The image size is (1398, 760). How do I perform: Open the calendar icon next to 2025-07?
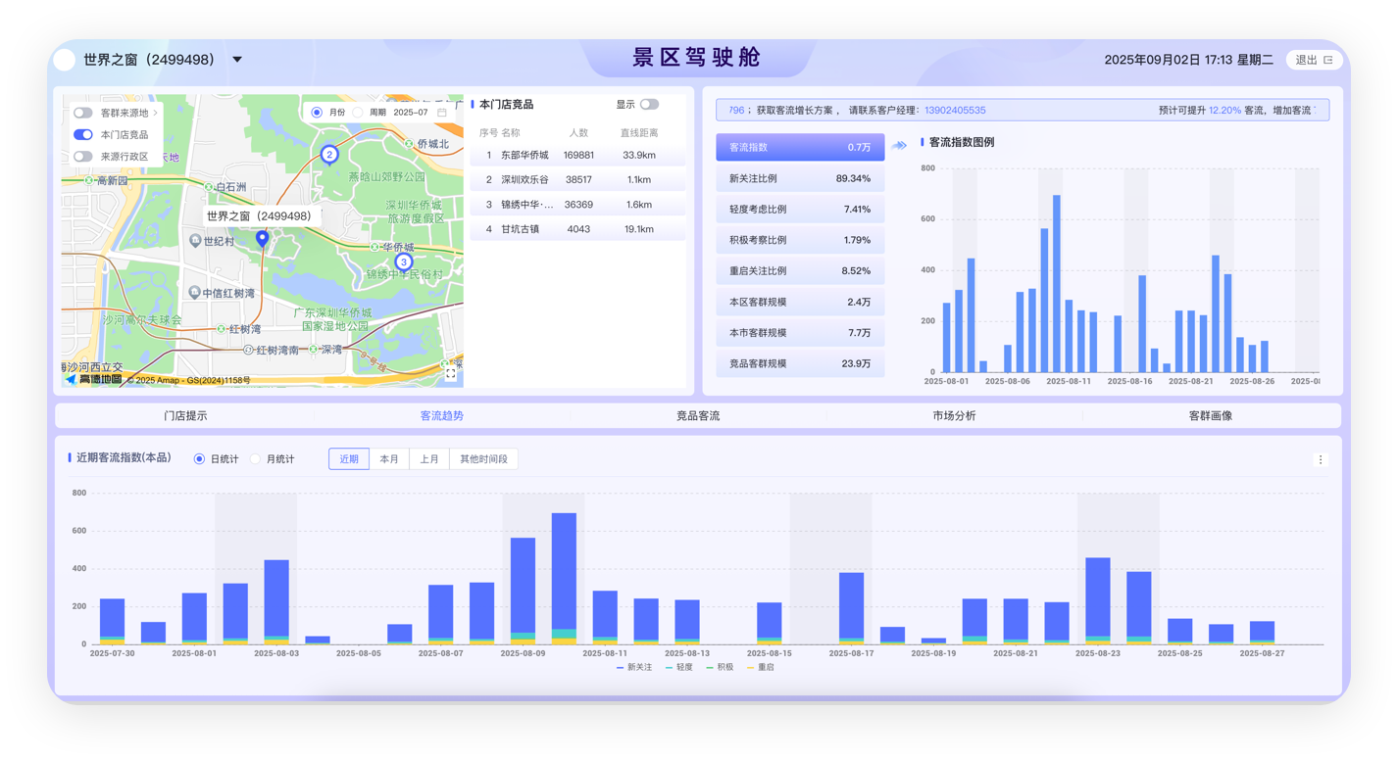point(442,113)
